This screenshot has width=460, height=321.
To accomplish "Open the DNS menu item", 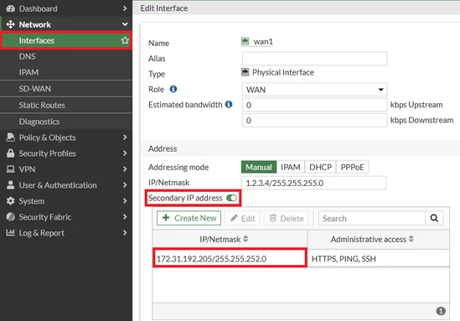I will [66, 56].
